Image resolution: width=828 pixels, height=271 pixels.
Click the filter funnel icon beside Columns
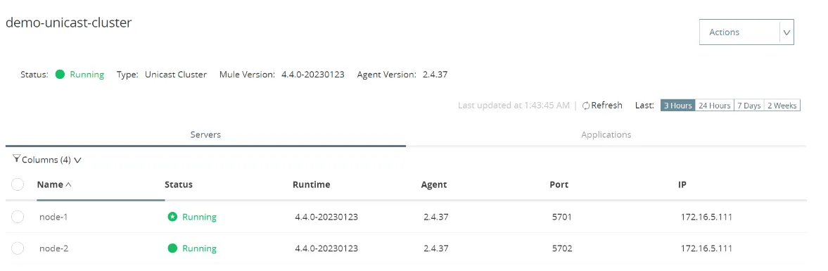pos(16,158)
